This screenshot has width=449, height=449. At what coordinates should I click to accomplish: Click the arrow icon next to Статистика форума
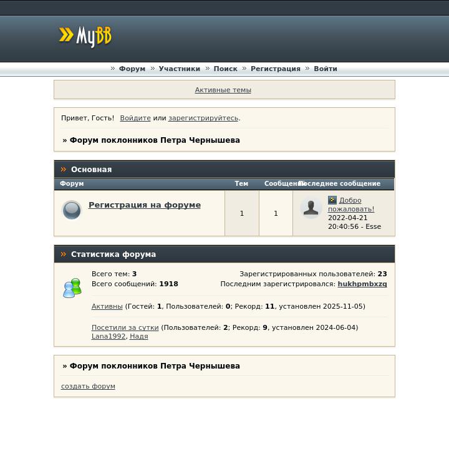point(63,254)
